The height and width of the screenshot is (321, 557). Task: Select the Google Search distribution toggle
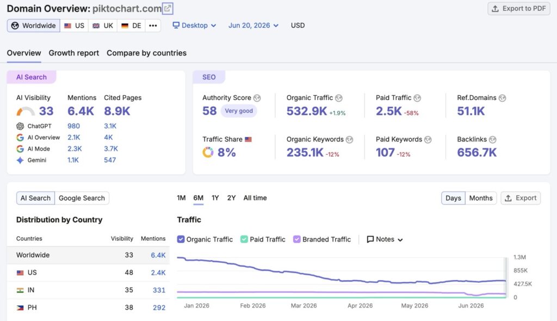(82, 198)
